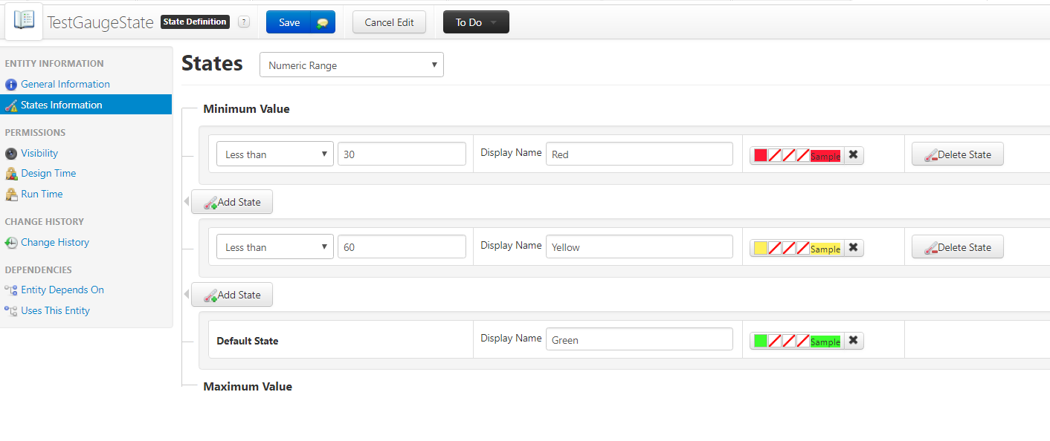Click the Save comment bubble icon

[322, 23]
